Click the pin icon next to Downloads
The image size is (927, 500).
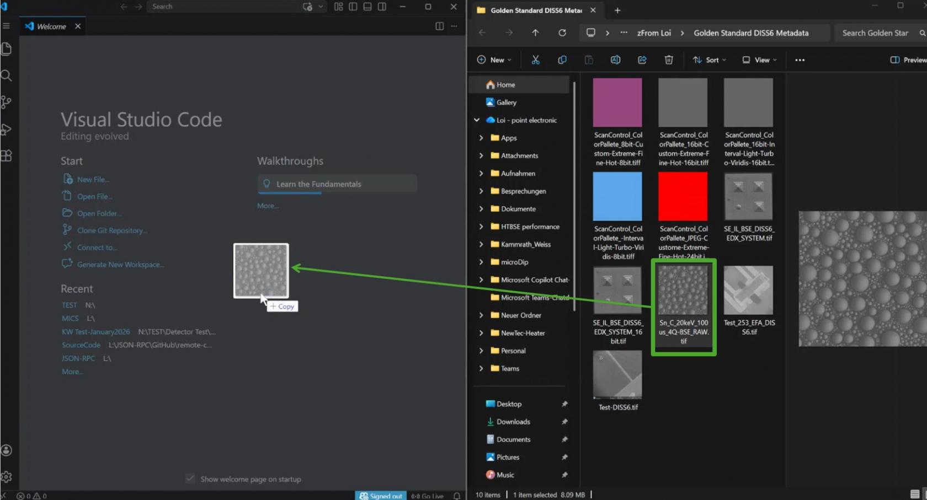coord(564,422)
